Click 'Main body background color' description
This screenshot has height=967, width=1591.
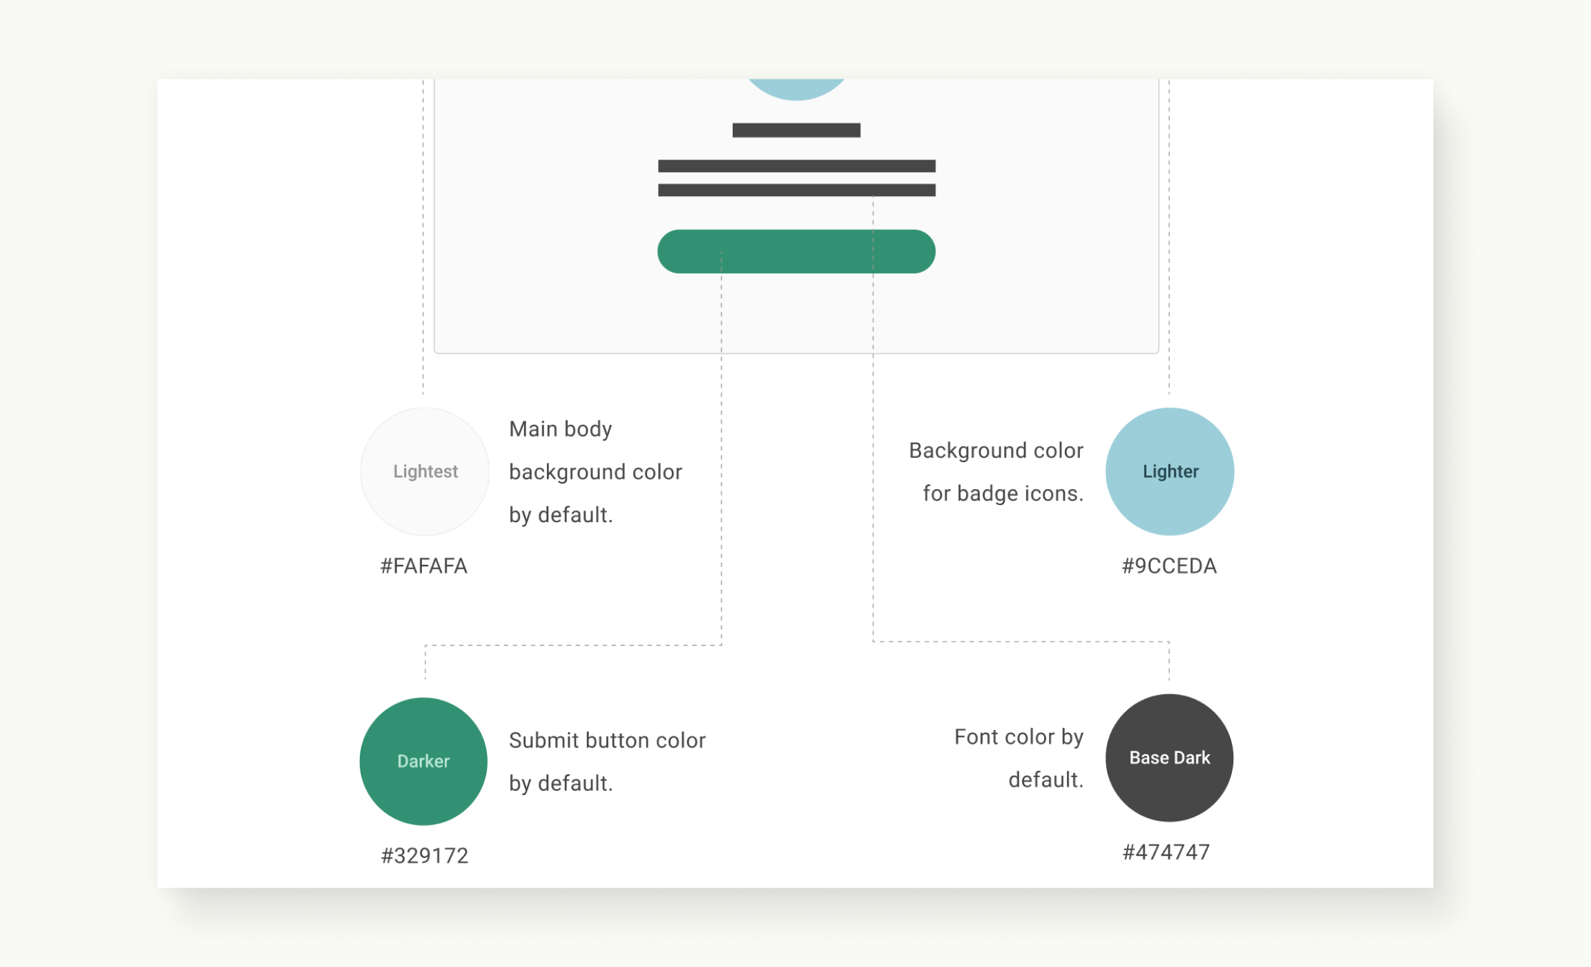(595, 472)
